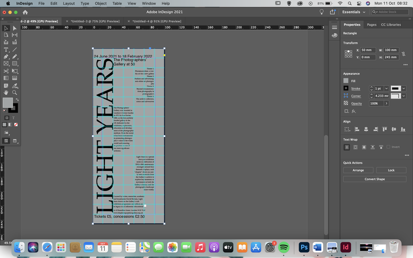Pick the Hand tool

(6, 93)
